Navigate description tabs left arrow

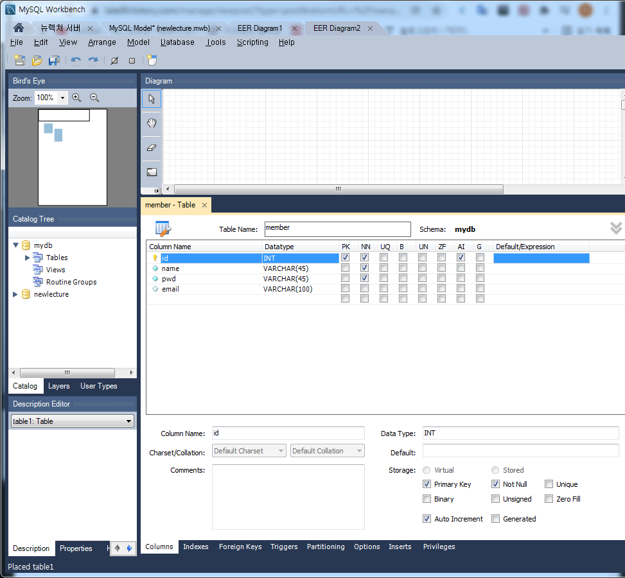pos(117,548)
